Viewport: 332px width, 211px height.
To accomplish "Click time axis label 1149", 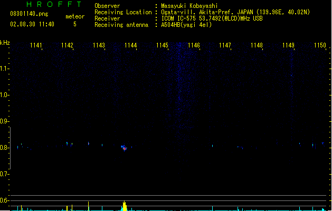I will pyautogui.click(x=288, y=45).
